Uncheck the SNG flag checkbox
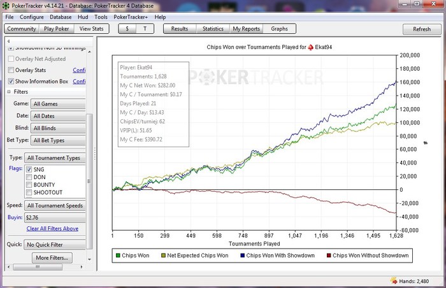Image resolution: width=446 pixels, height=288 pixels. [29, 169]
